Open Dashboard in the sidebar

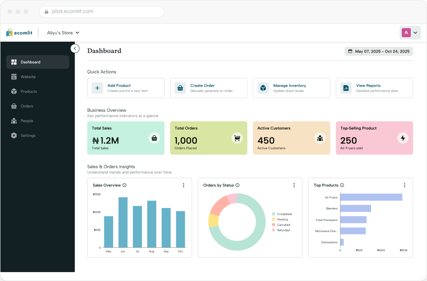pos(38,62)
